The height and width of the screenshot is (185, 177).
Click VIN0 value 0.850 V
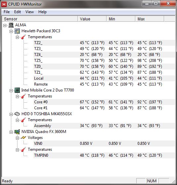(x=86, y=144)
